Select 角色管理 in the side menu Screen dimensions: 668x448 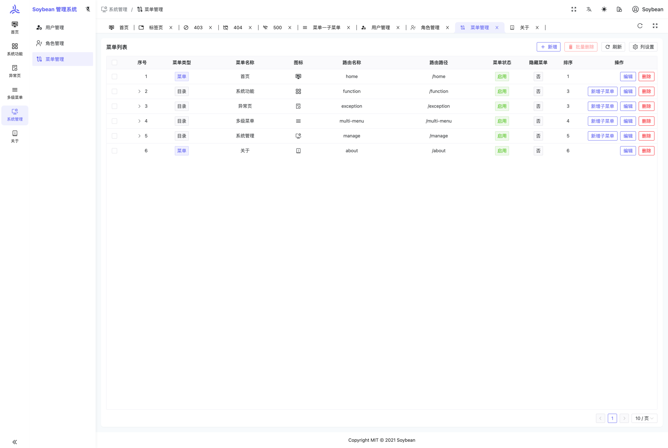pyautogui.click(x=55, y=44)
